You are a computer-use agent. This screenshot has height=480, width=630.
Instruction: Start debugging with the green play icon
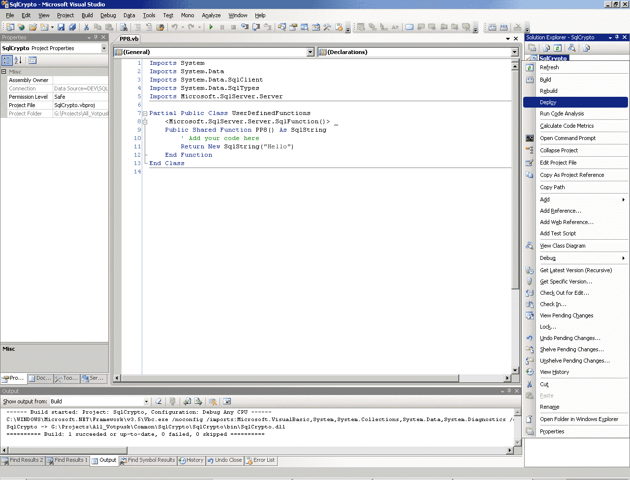211,27
